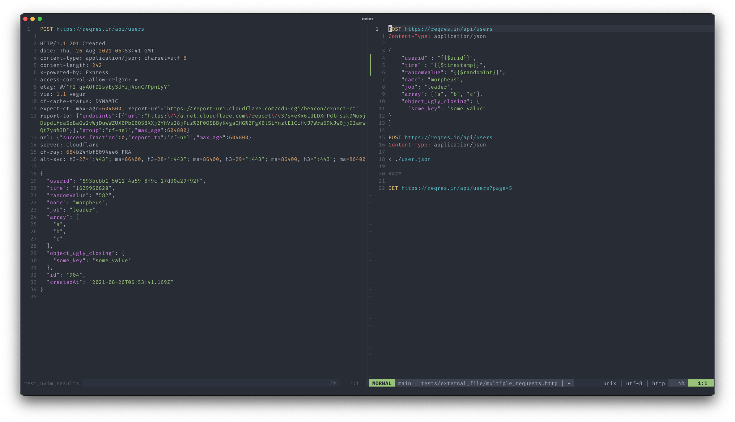
Task: Click the #### request separator line
Action: 395,174
